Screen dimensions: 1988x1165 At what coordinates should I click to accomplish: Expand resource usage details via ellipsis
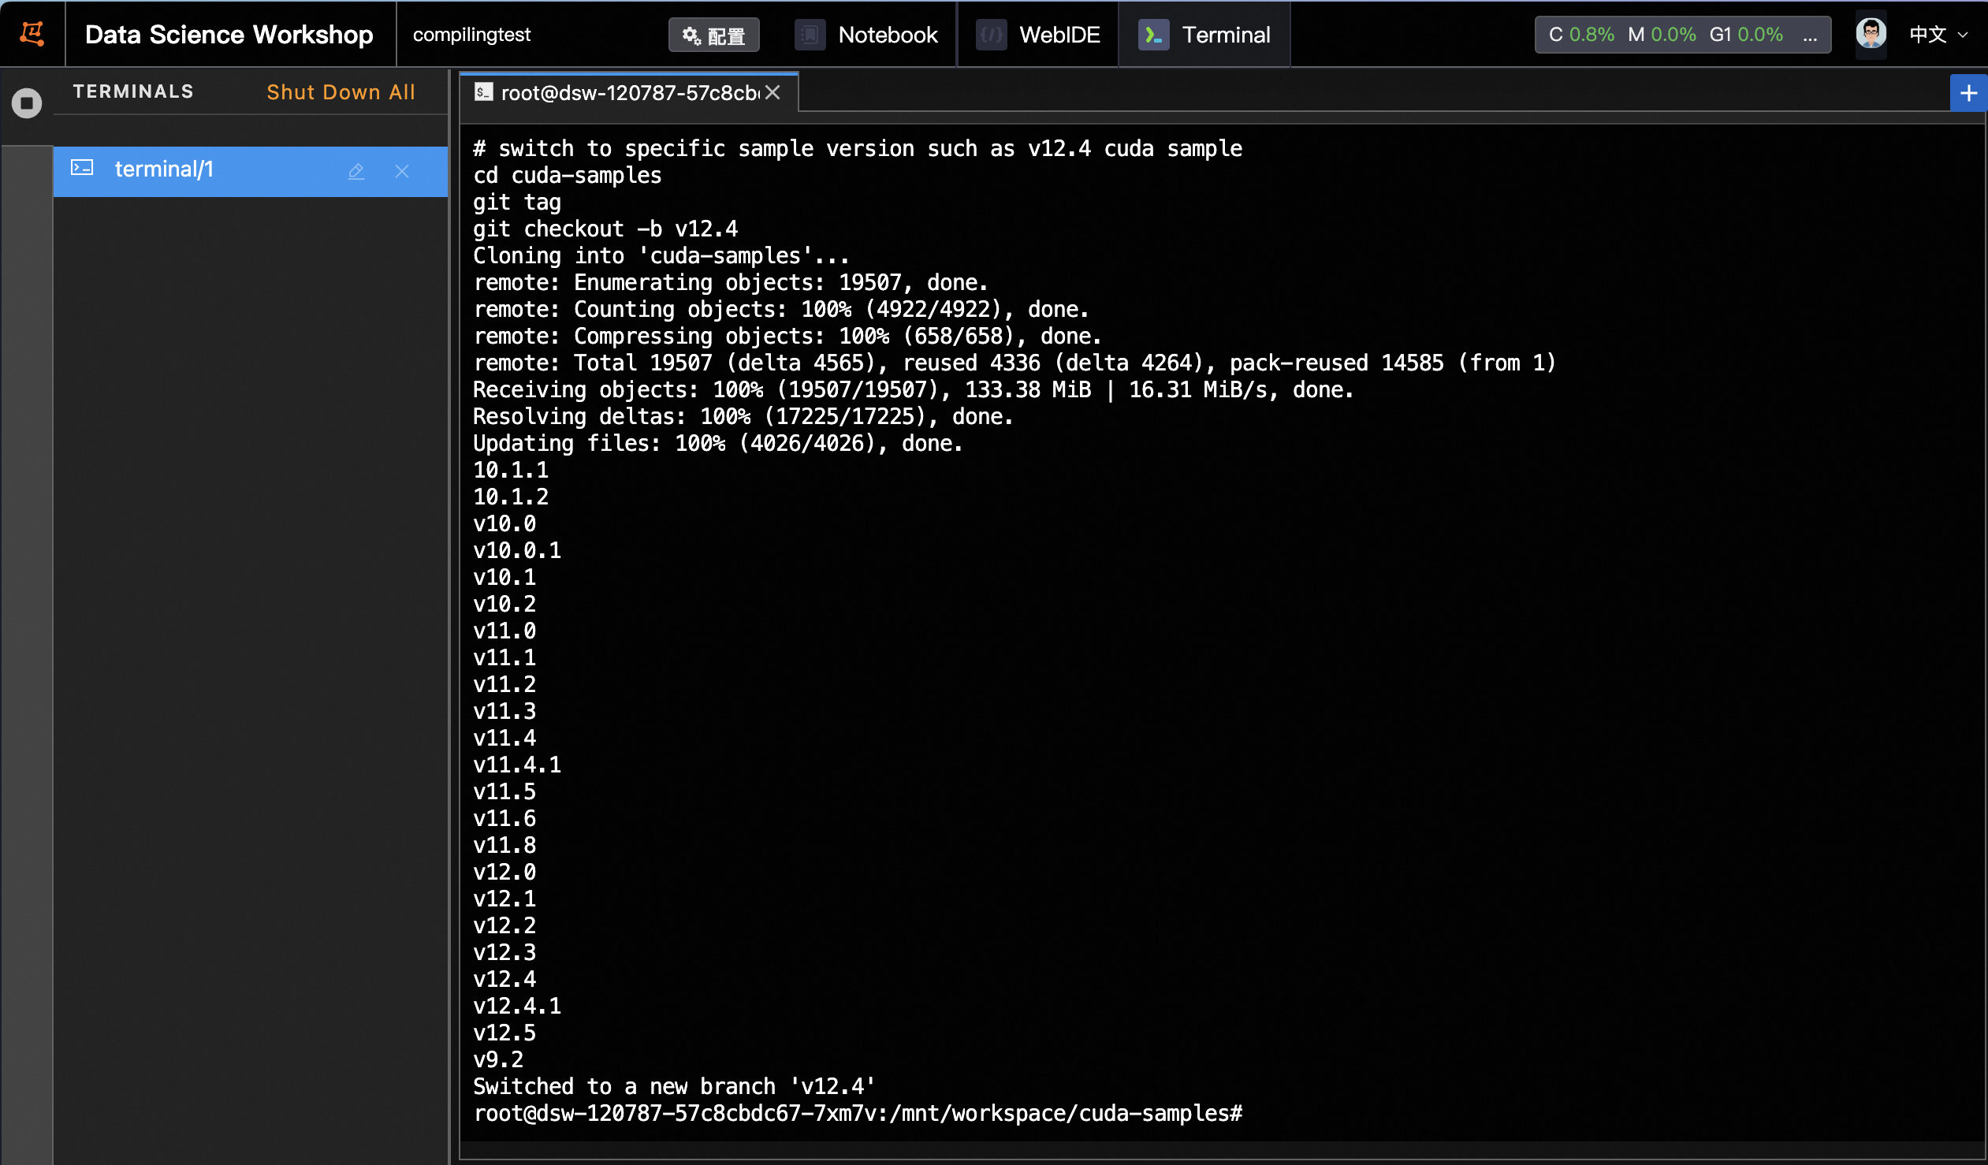[1810, 35]
